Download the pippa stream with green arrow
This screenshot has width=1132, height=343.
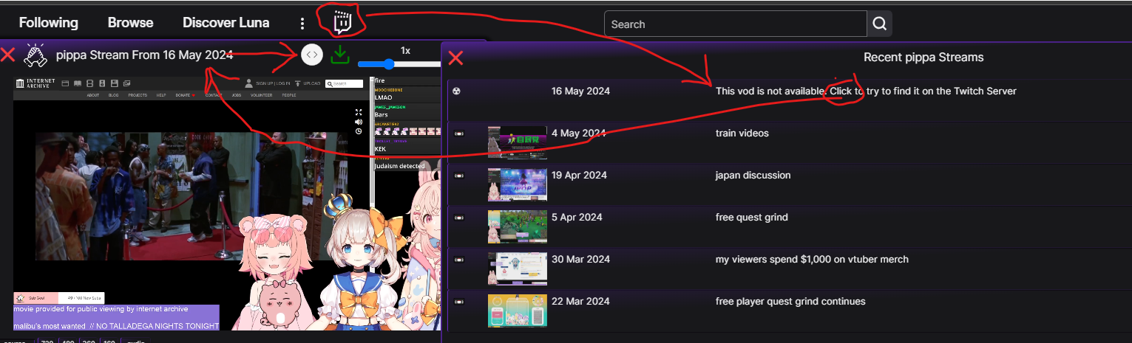pos(339,55)
